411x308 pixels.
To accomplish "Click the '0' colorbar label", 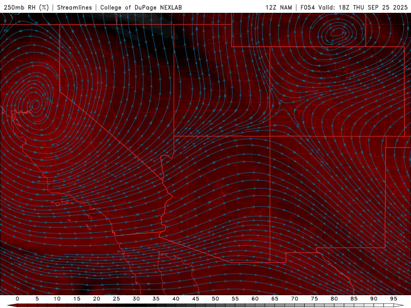I will pyautogui.click(x=17, y=299).
